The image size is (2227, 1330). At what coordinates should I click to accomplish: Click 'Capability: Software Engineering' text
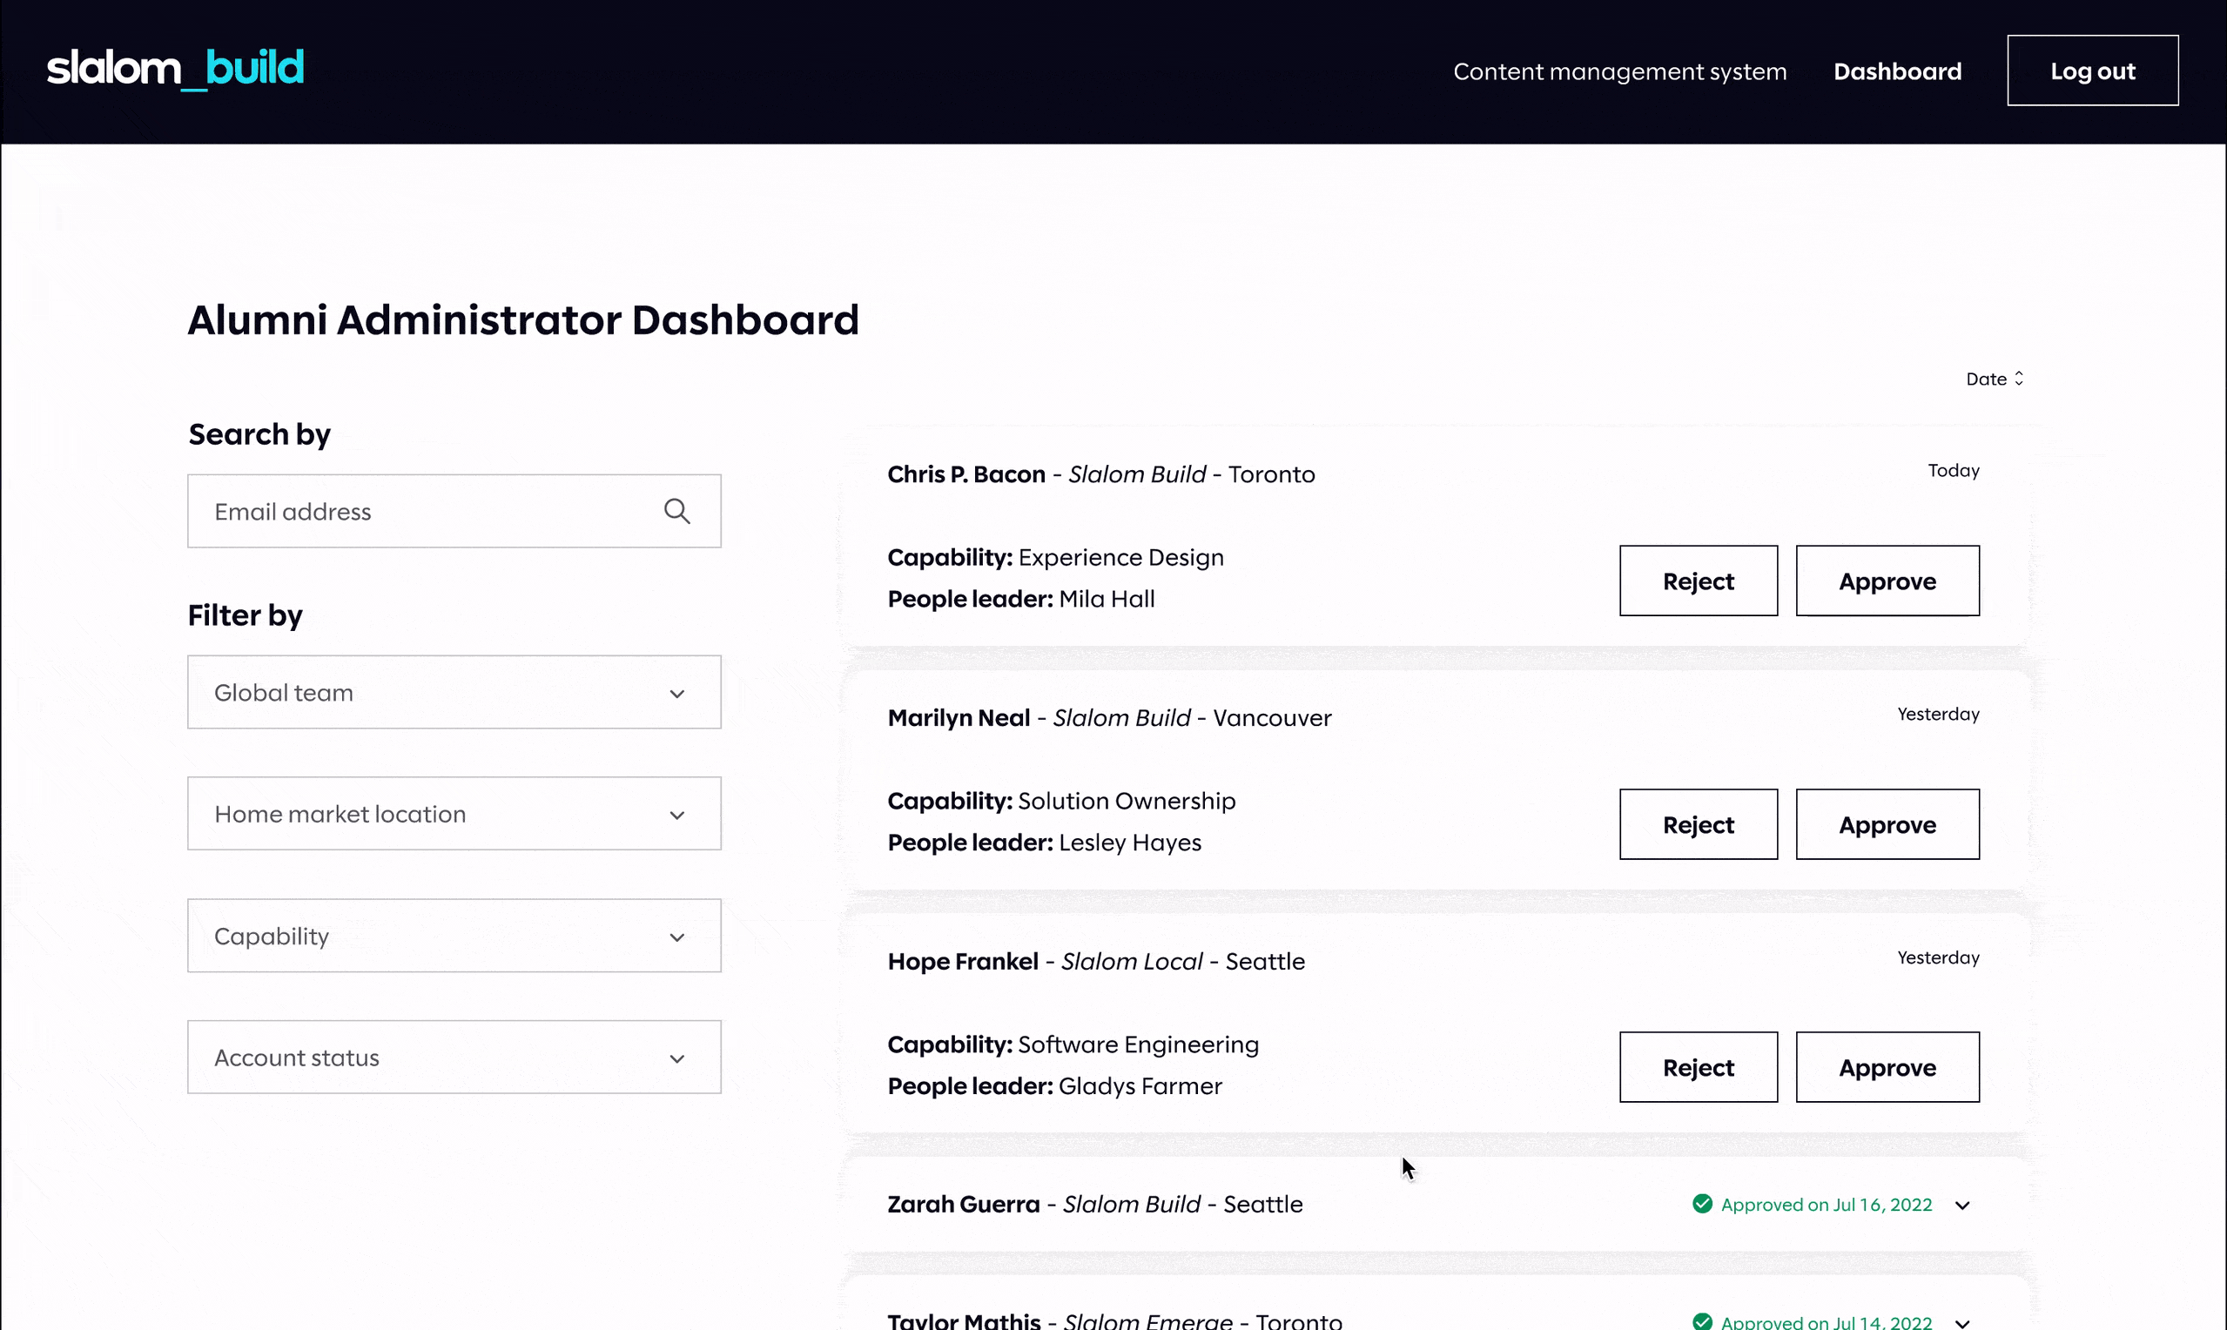point(1073,1045)
